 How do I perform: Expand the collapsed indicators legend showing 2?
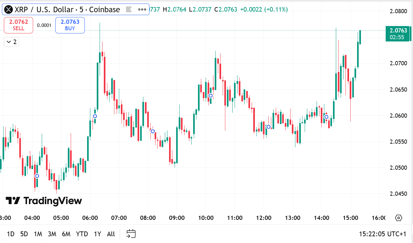pyautogui.click(x=11, y=42)
